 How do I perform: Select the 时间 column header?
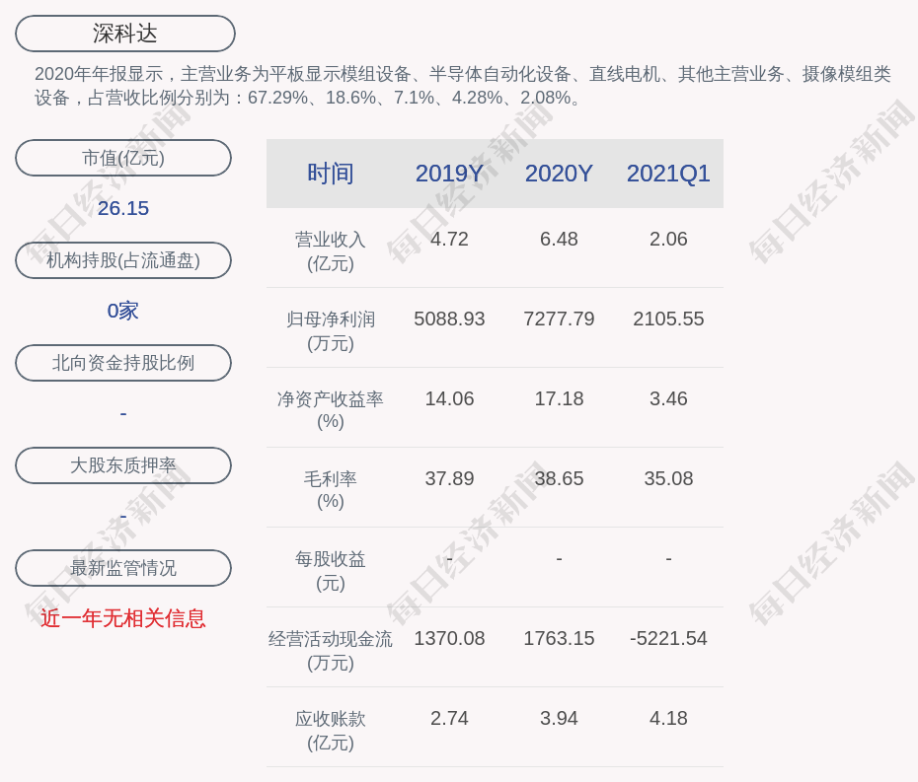pos(330,174)
